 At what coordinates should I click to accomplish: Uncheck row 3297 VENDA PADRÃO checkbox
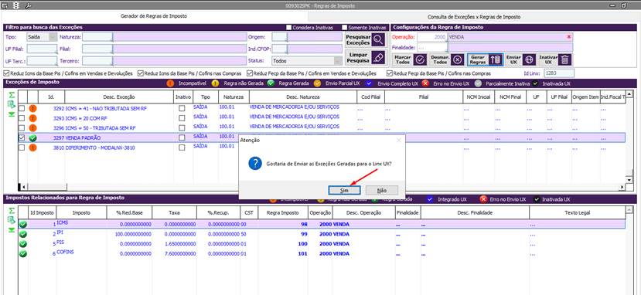tap(22, 138)
